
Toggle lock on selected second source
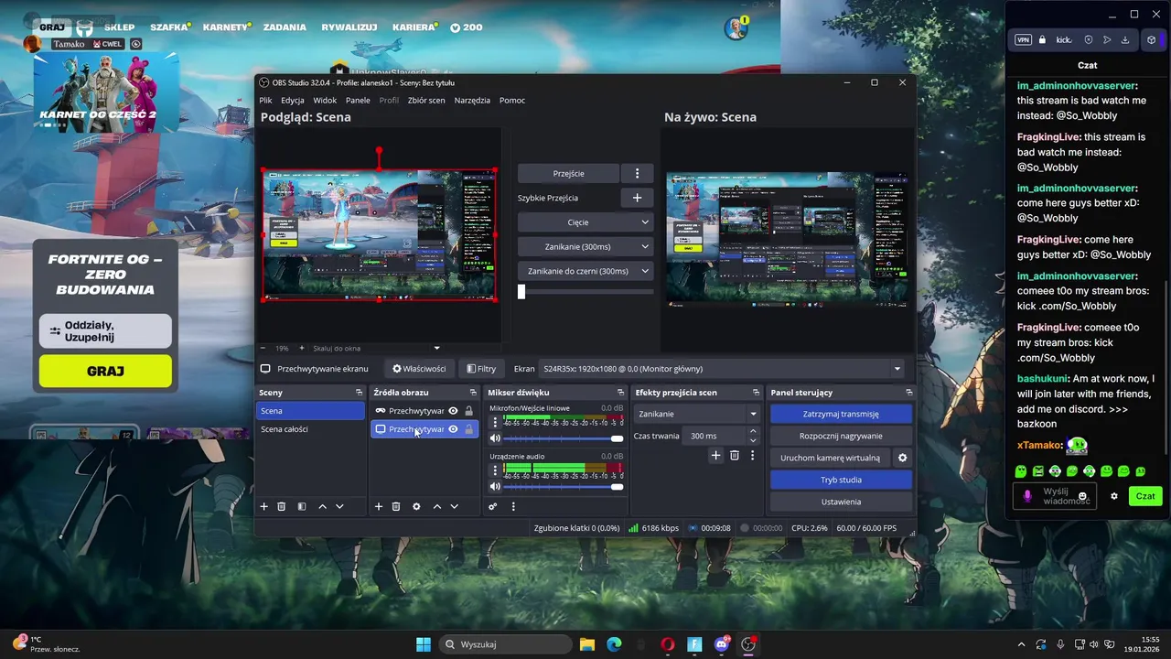[x=469, y=429]
